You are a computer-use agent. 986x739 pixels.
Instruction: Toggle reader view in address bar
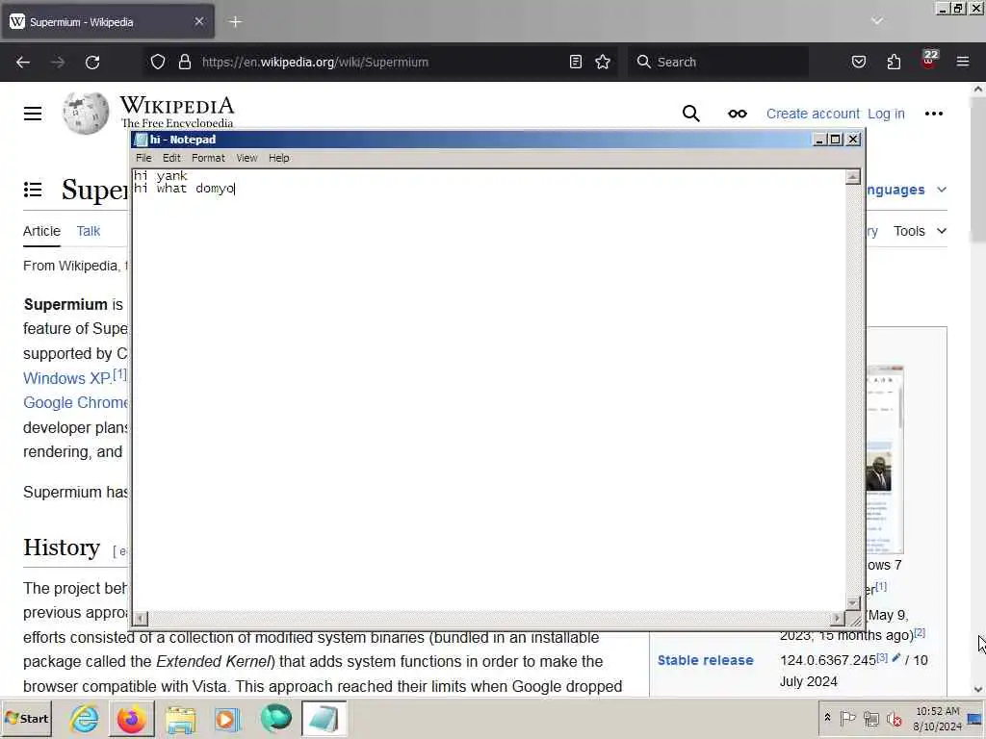[576, 62]
